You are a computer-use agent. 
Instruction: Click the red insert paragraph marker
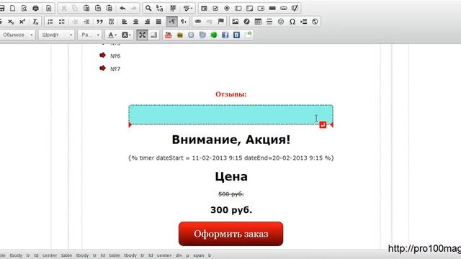click(x=323, y=124)
